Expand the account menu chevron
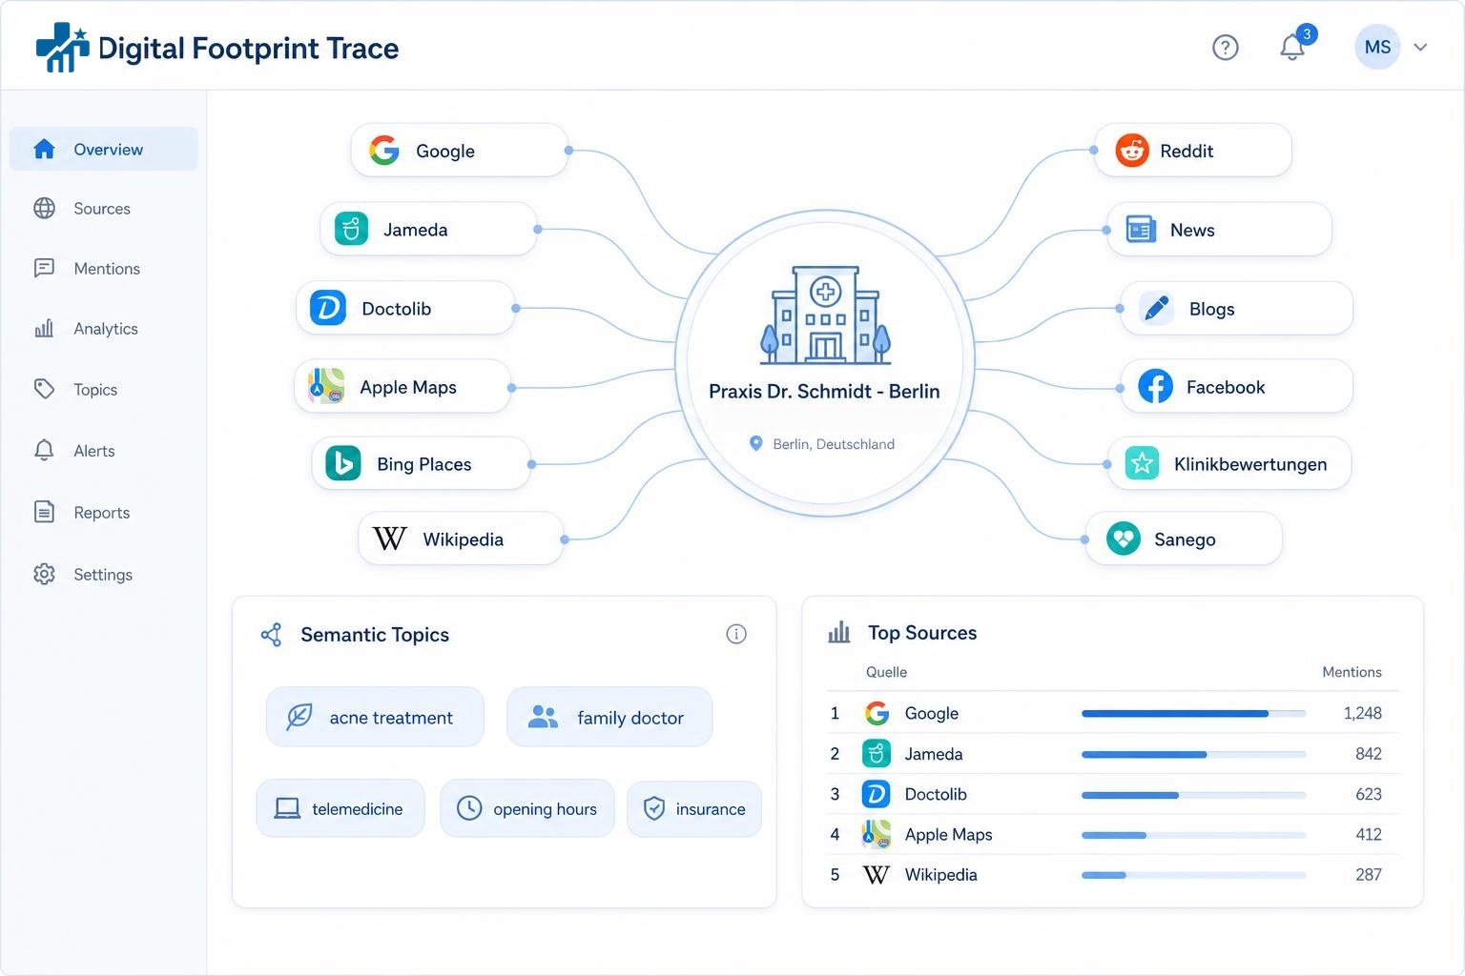This screenshot has width=1465, height=976. click(1420, 48)
